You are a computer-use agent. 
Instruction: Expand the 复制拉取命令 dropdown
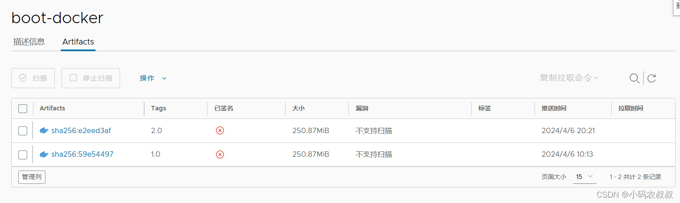coord(569,78)
